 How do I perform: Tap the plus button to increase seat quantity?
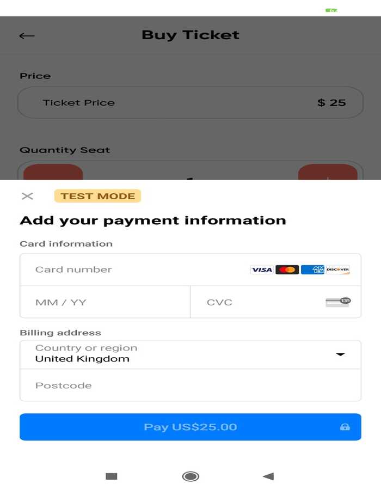[x=328, y=174]
